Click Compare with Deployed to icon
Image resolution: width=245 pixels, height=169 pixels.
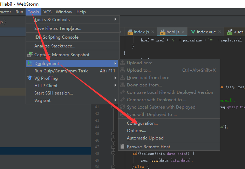(x=122, y=99)
